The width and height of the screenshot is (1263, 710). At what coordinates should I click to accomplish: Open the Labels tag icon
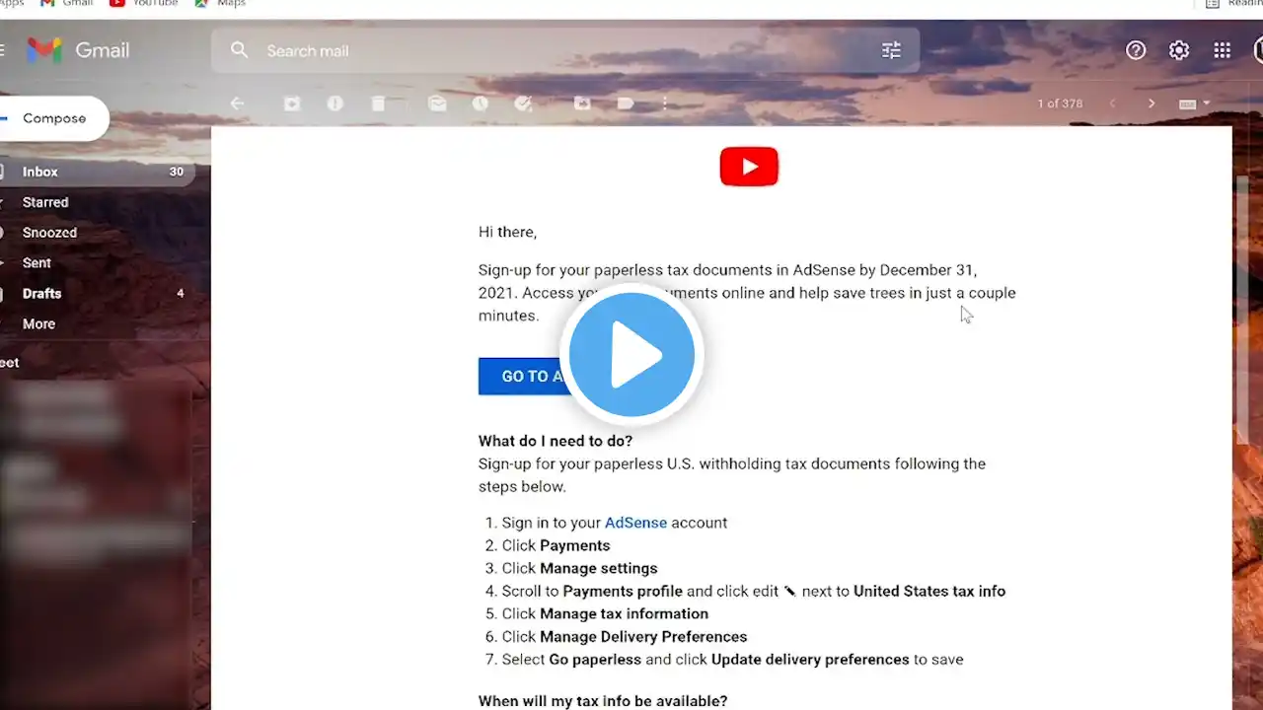626,104
